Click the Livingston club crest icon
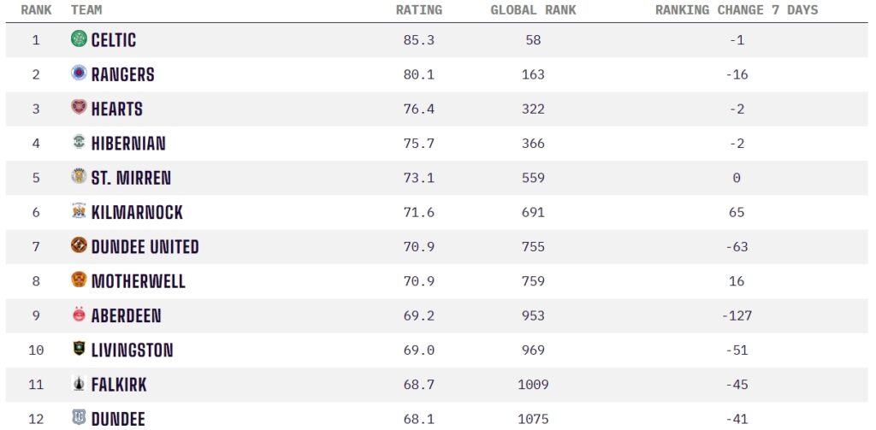The height and width of the screenshot is (430, 876). (79, 350)
